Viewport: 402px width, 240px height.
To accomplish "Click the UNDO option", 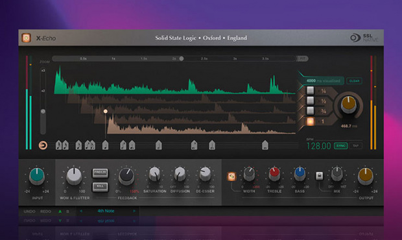I will 29,211.
